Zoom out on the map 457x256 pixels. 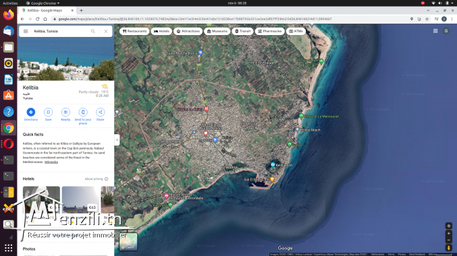point(449,240)
